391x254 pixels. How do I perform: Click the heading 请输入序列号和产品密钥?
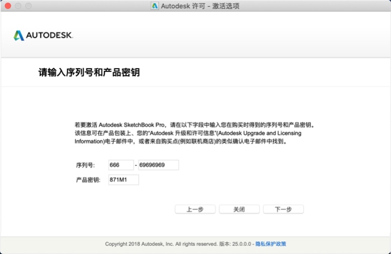click(88, 73)
